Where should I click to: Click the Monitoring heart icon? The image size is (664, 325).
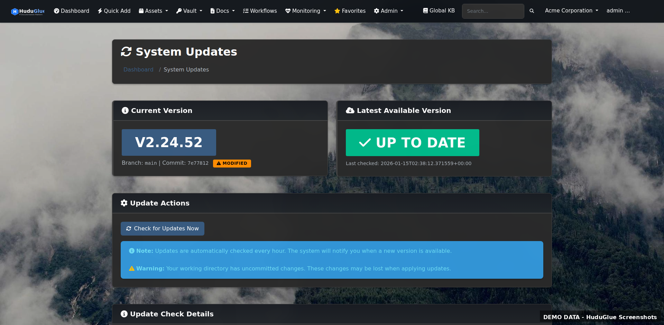click(x=288, y=11)
